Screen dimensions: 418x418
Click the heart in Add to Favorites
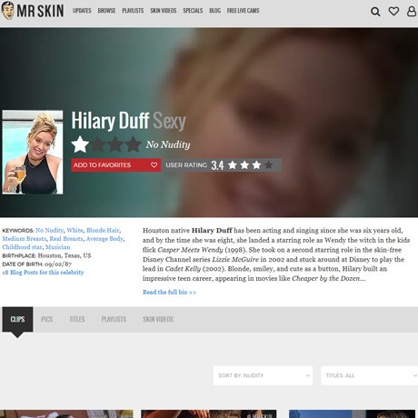[x=154, y=165]
